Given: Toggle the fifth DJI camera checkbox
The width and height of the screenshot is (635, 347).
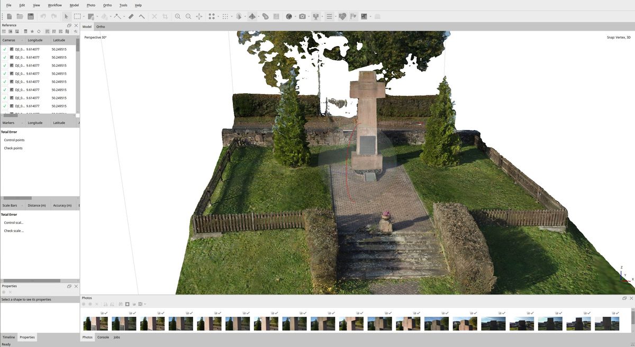Looking at the screenshot, I should 5,82.
